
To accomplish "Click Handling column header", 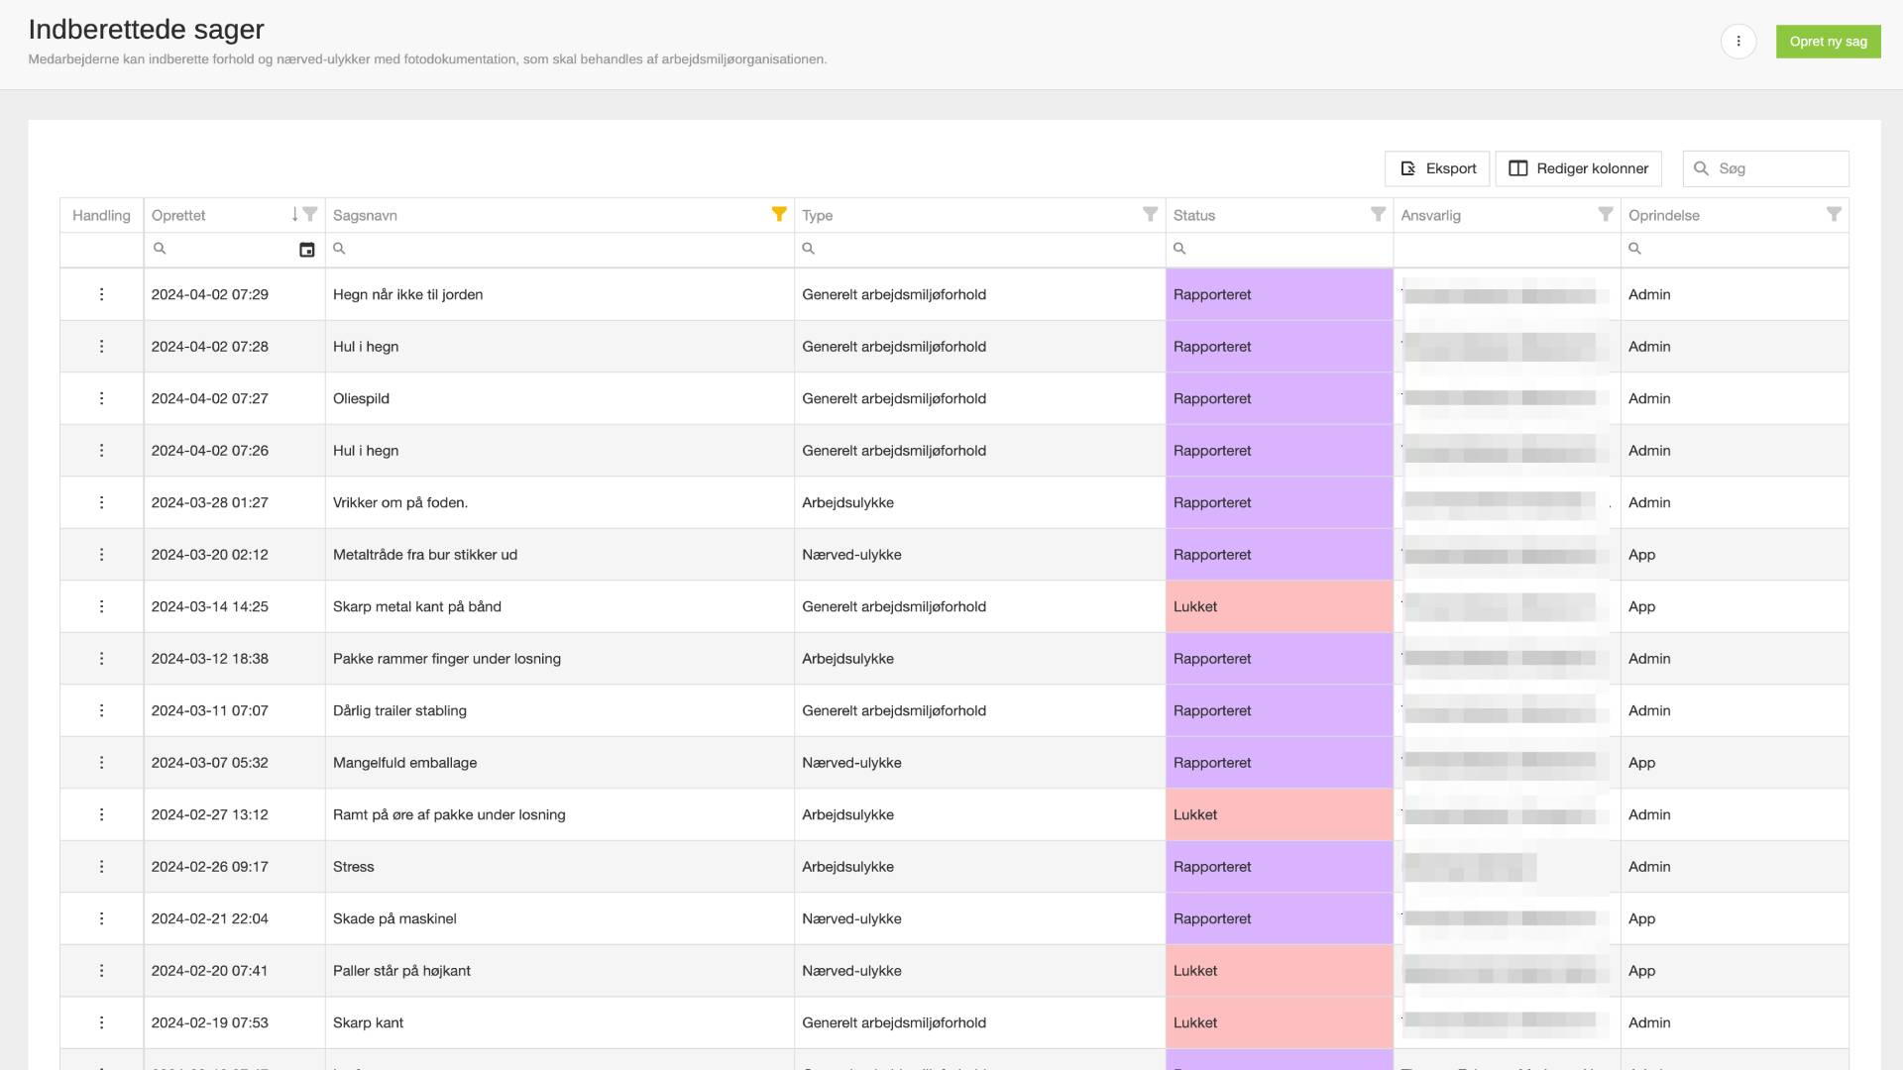I will (101, 215).
